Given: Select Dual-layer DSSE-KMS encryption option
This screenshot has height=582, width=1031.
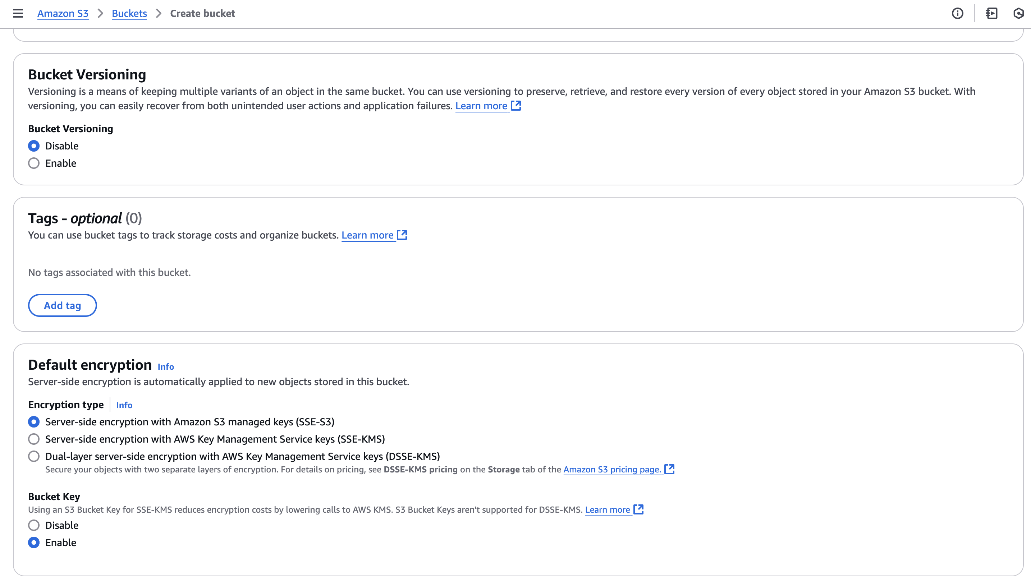Looking at the screenshot, I should 34,456.
